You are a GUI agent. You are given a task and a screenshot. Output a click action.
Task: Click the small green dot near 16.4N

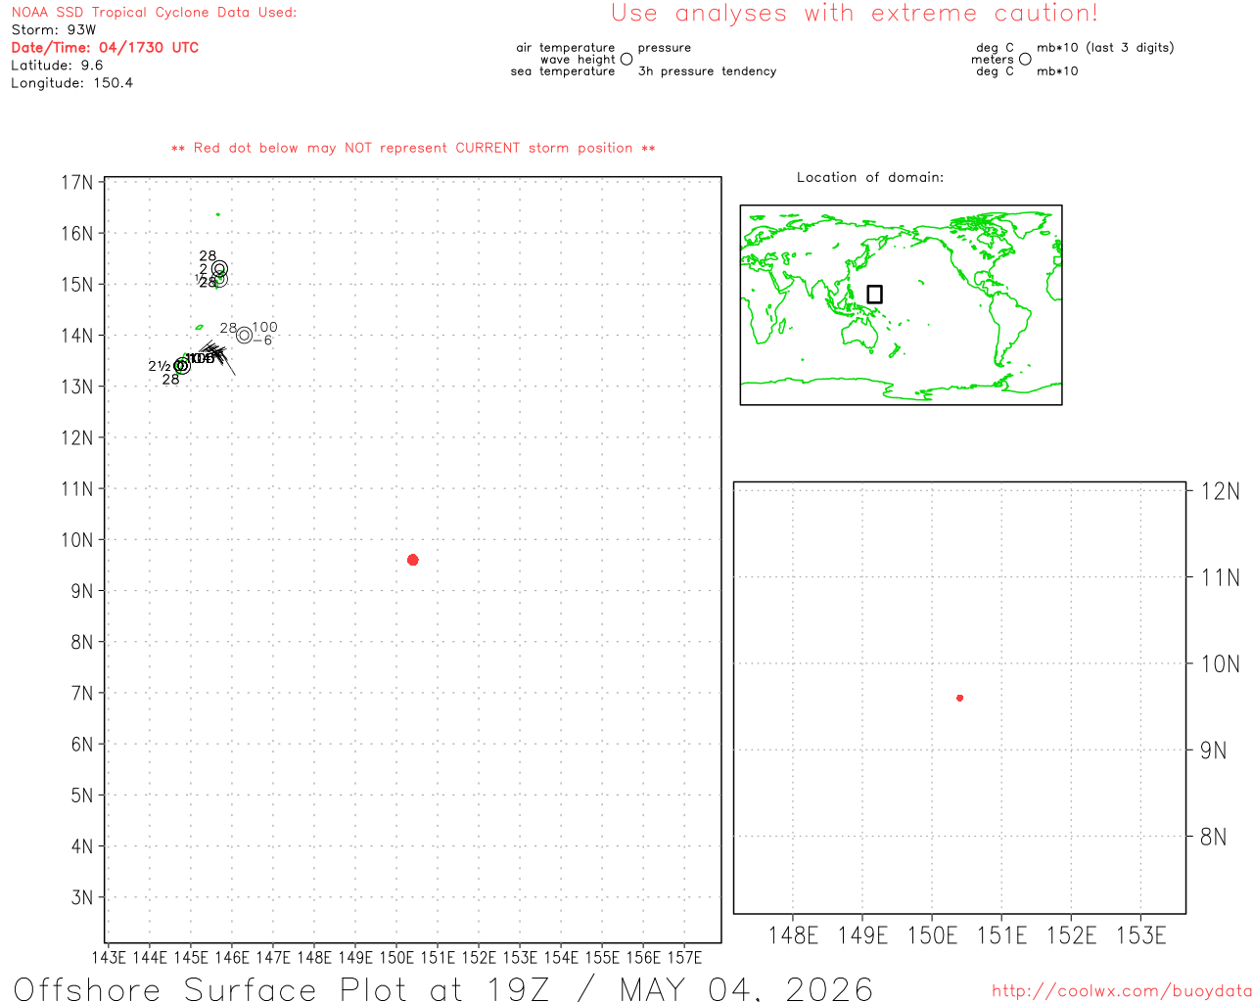pyautogui.click(x=217, y=214)
